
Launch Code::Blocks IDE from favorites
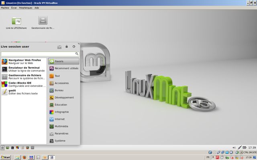pyautogui.click(x=24, y=84)
